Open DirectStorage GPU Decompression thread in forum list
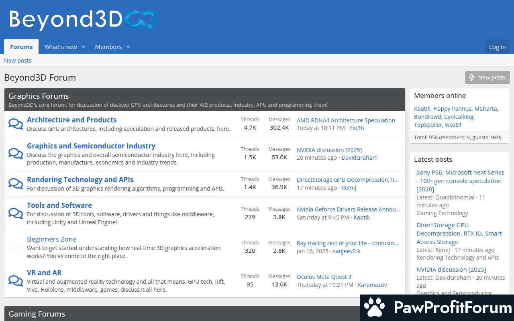The width and height of the screenshot is (514, 321). coord(348,180)
